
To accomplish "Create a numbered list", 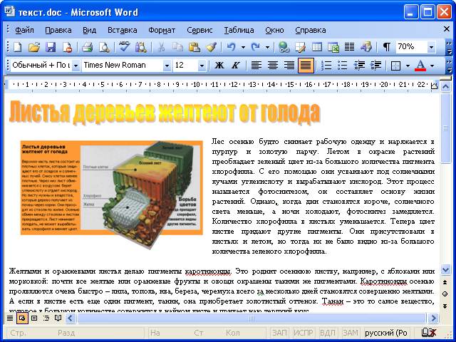I will [326, 65].
